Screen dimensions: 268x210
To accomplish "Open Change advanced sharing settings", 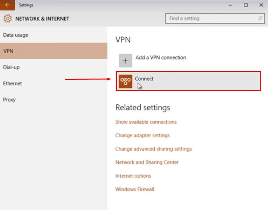I will 153,149.
